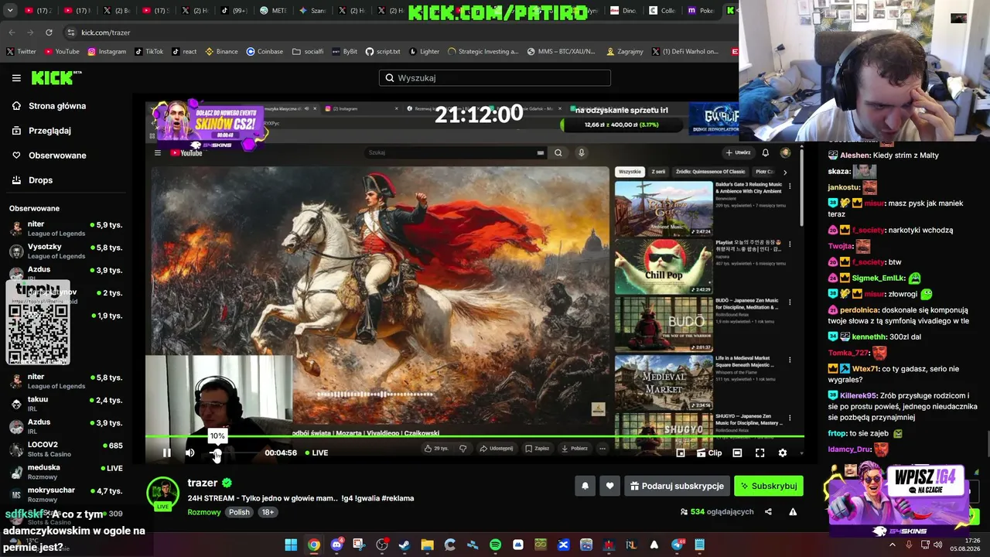Open the Lighter bookmark
990x557 pixels.
[425, 52]
